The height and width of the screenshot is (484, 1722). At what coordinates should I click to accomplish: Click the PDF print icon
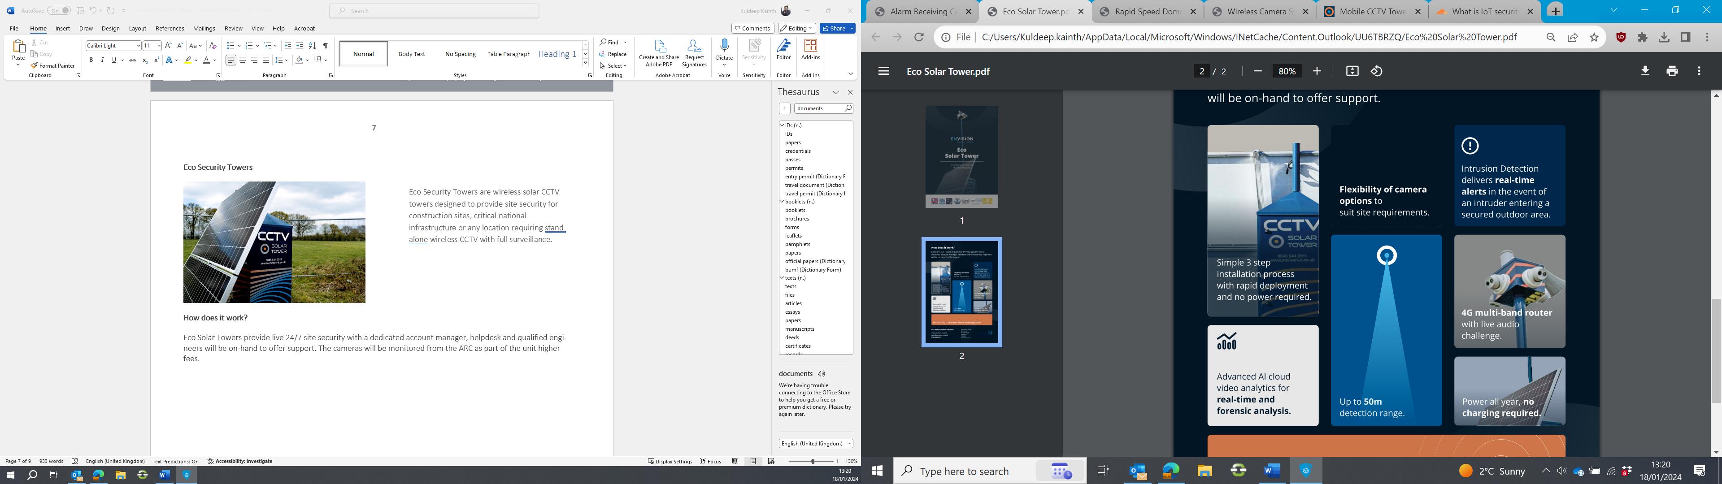point(1672,71)
